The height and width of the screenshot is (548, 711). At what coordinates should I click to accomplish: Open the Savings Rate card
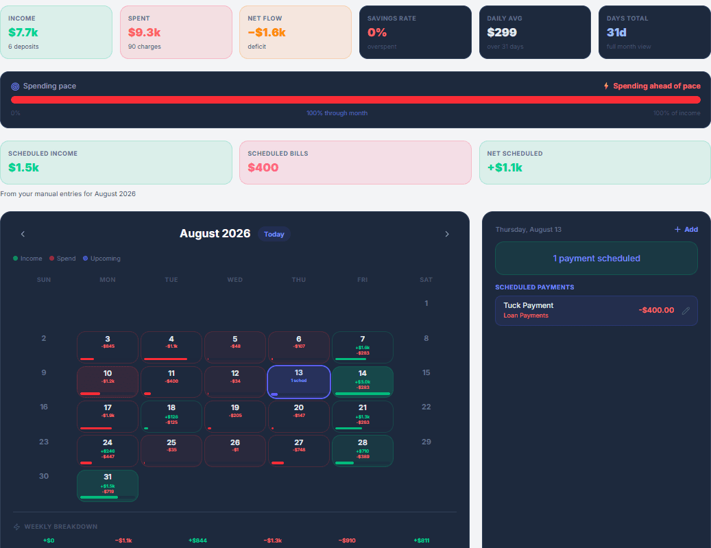pyautogui.click(x=415, y=32)
